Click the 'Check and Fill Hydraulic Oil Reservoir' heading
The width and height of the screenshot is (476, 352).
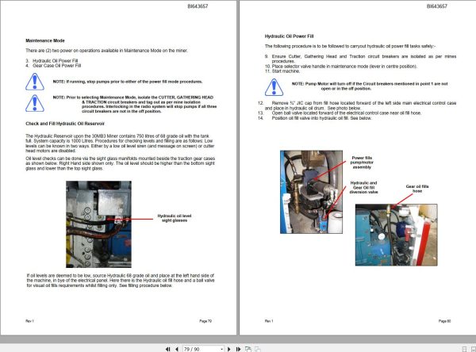coord(65,124)
